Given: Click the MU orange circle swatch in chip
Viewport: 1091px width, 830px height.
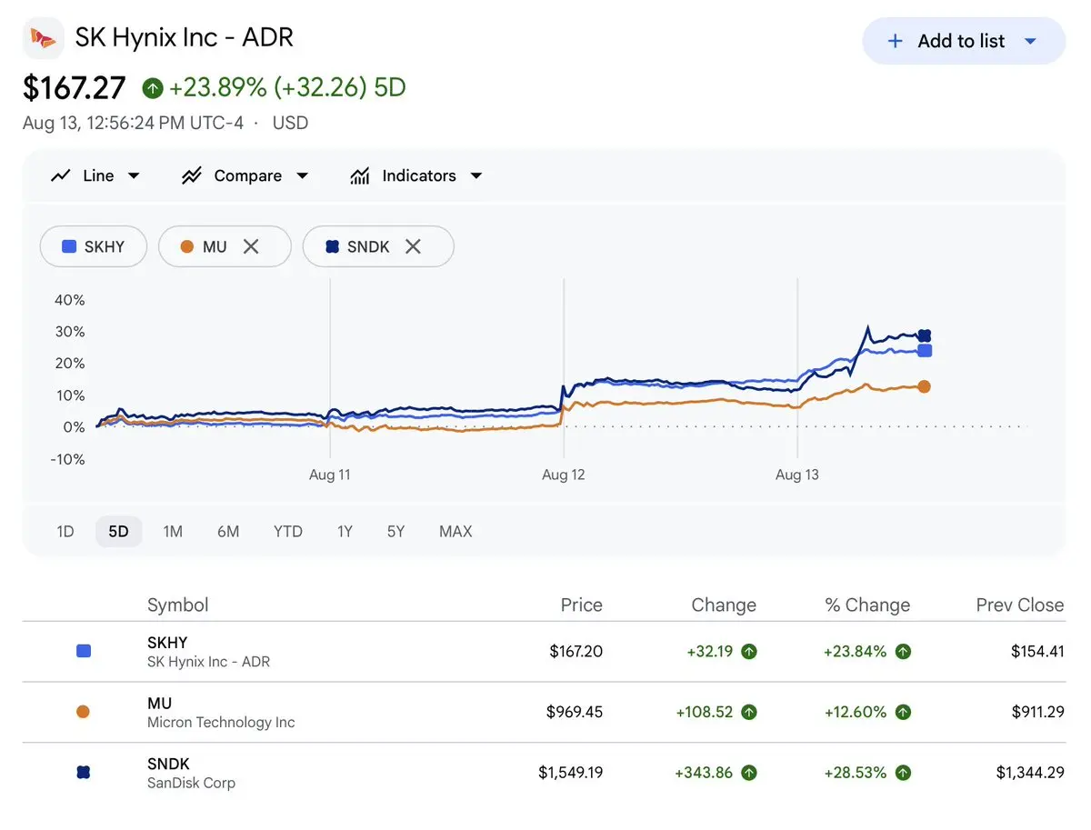Looking at the screenshot, I should [x=187, y=246].
